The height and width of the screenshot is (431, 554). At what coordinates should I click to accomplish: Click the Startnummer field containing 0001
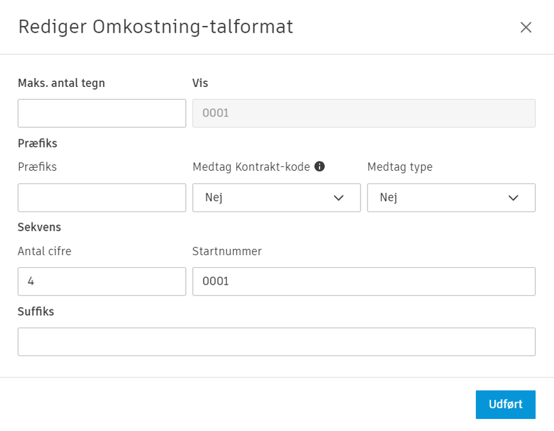coord(364,281)
